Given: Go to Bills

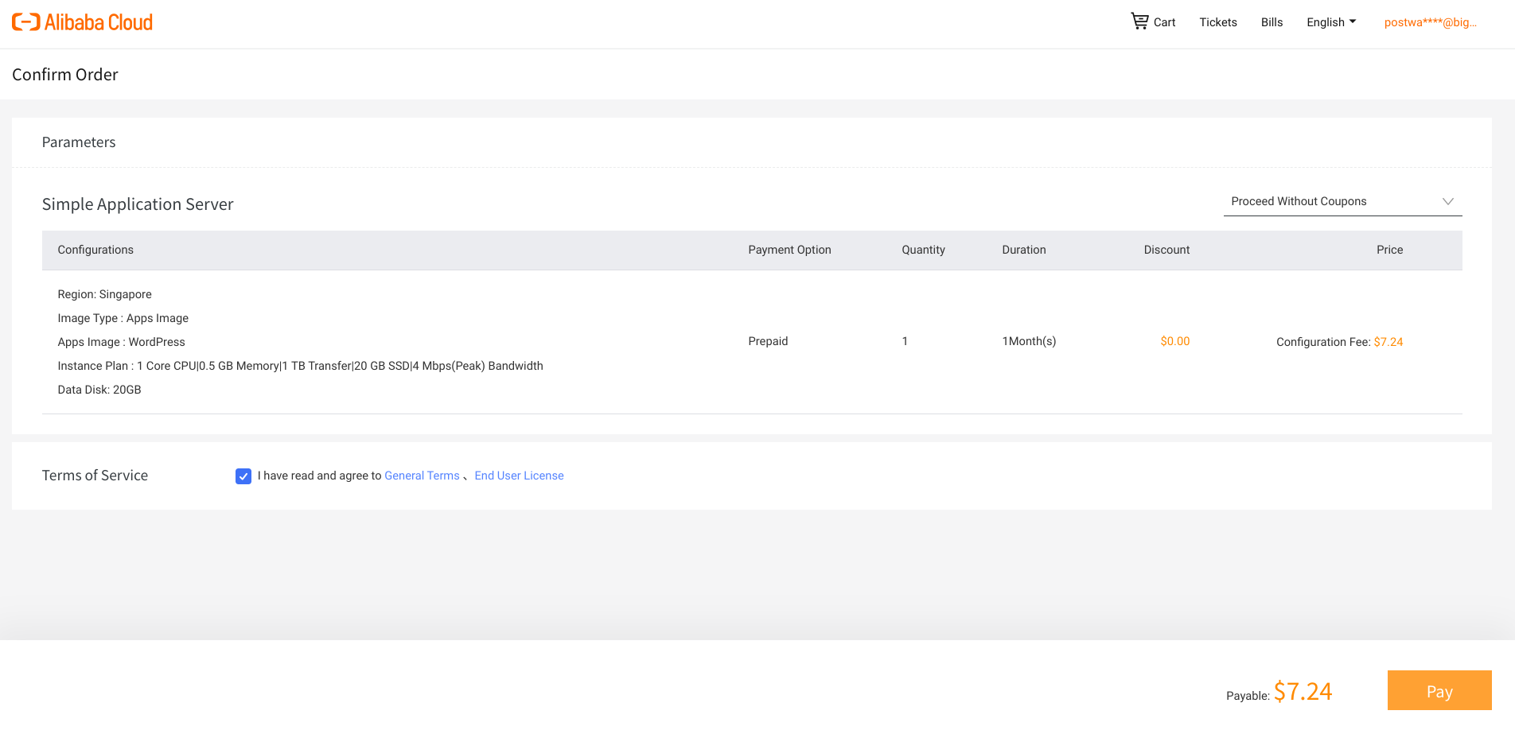Looking at the screenshot, I should (x=1271, y=21).
